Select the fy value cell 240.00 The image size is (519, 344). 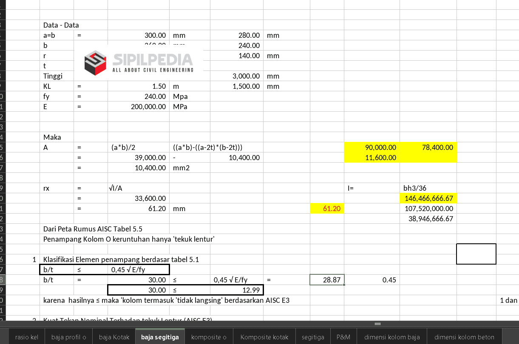[139, 96]
